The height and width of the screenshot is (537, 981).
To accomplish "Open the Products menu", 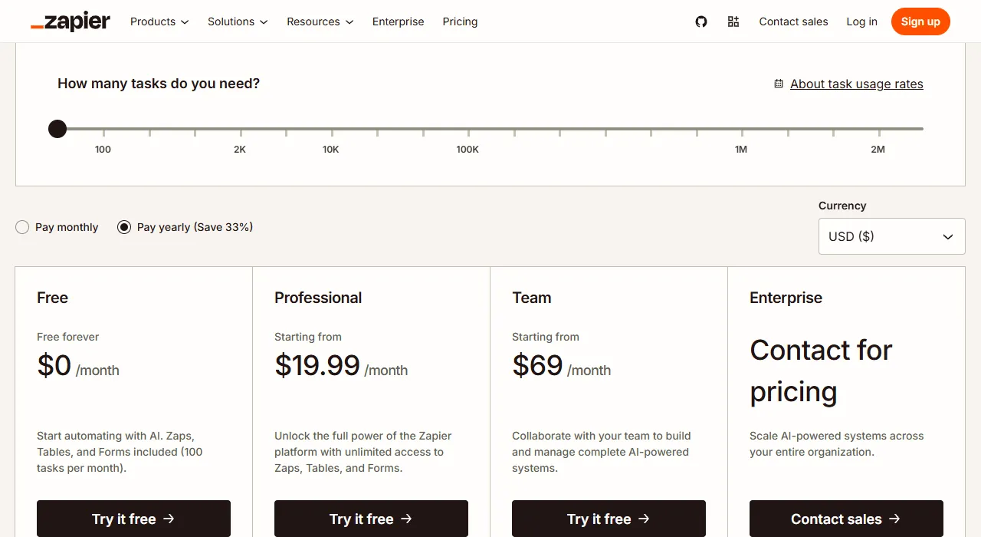I will tap(159, 21).
